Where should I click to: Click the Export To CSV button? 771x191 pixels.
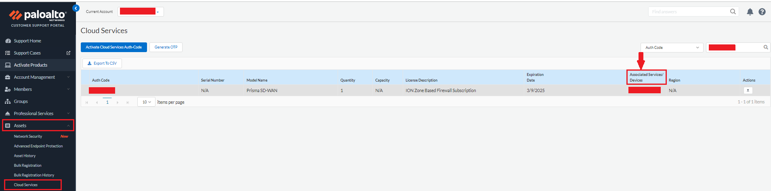(x=102, y=63)
